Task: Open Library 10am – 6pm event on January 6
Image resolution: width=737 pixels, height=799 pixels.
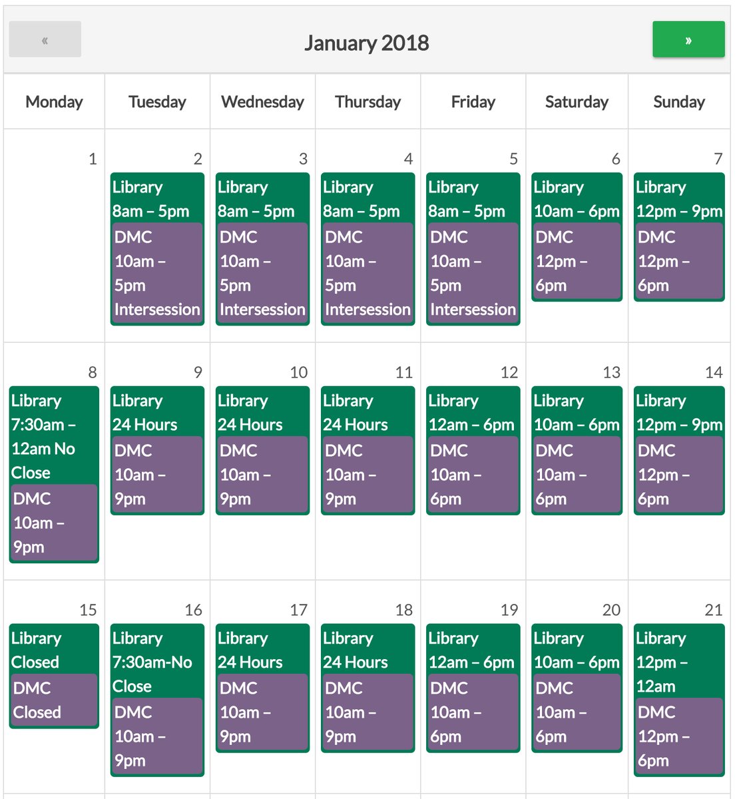Action: 577,199
